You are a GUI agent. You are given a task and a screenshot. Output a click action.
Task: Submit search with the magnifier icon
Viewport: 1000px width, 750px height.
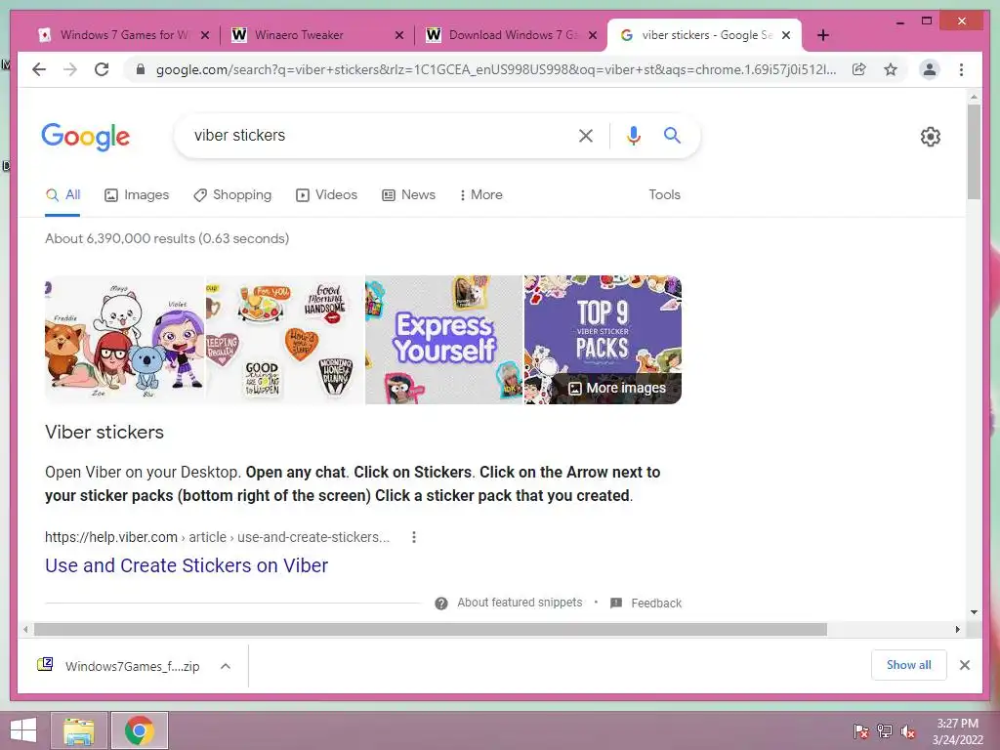coord(672,135)
